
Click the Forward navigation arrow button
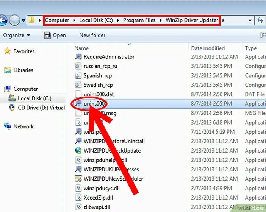(x=14, y=20)
